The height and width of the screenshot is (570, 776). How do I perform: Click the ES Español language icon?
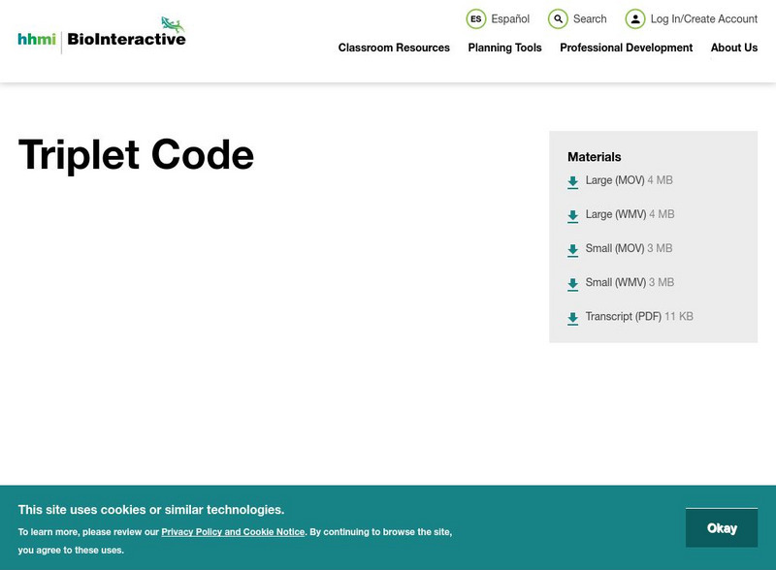click(x=475, y=18)
